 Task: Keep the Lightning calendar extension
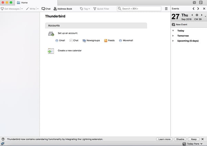(194, 139)
